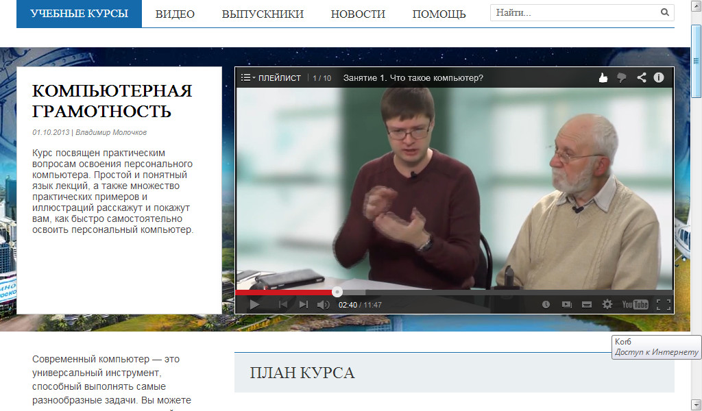Select the thumbs up (like) icon
This screenshot has width=702, height=411.
pyautogui.click(x=603, y=77)
